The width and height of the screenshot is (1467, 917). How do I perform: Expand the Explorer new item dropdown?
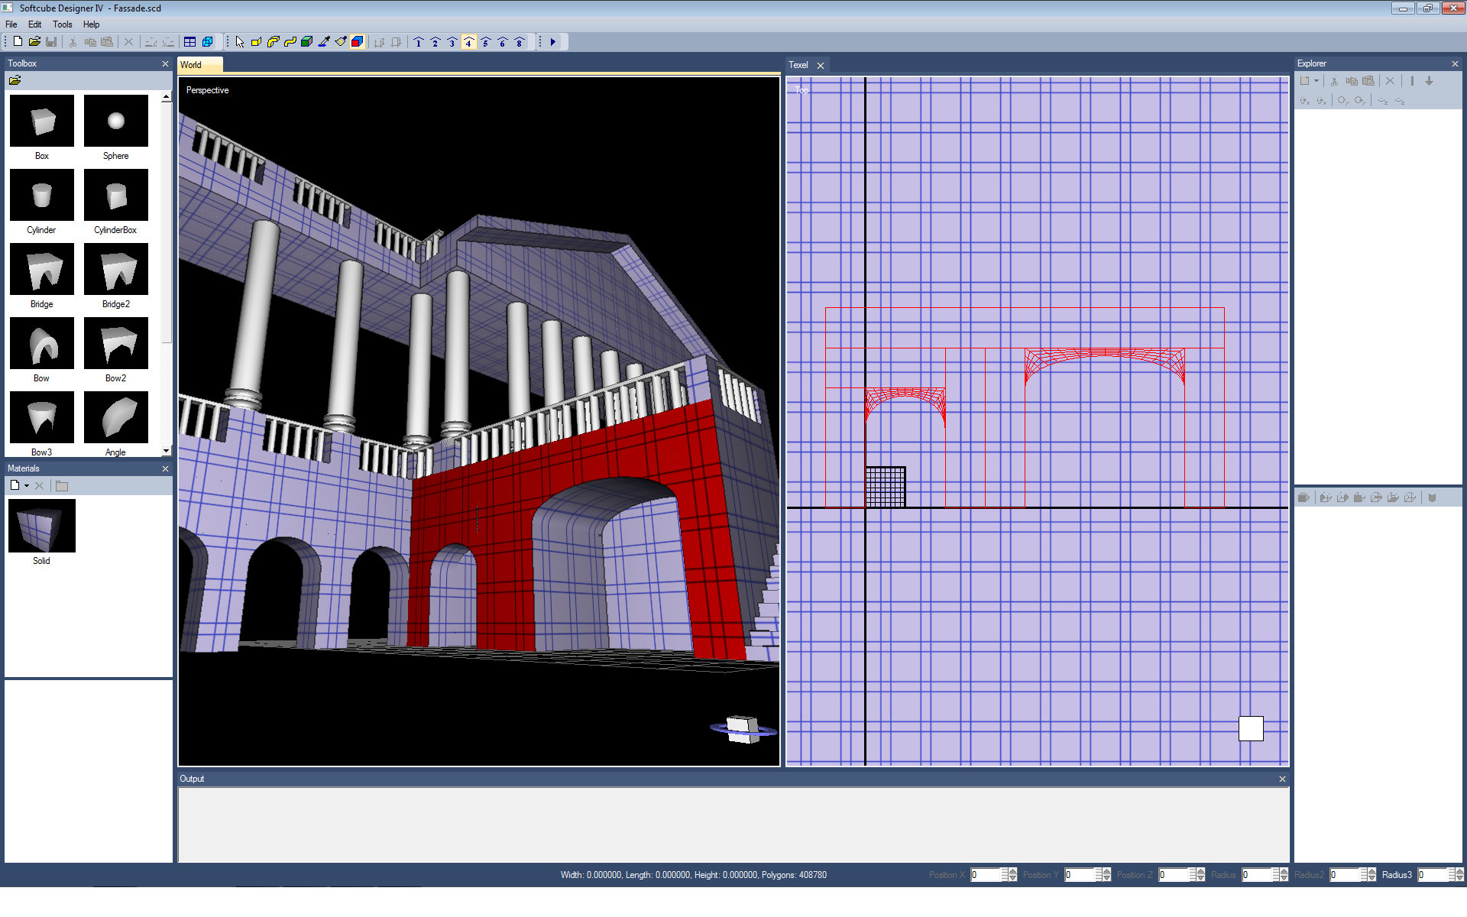coord(1316,81)
